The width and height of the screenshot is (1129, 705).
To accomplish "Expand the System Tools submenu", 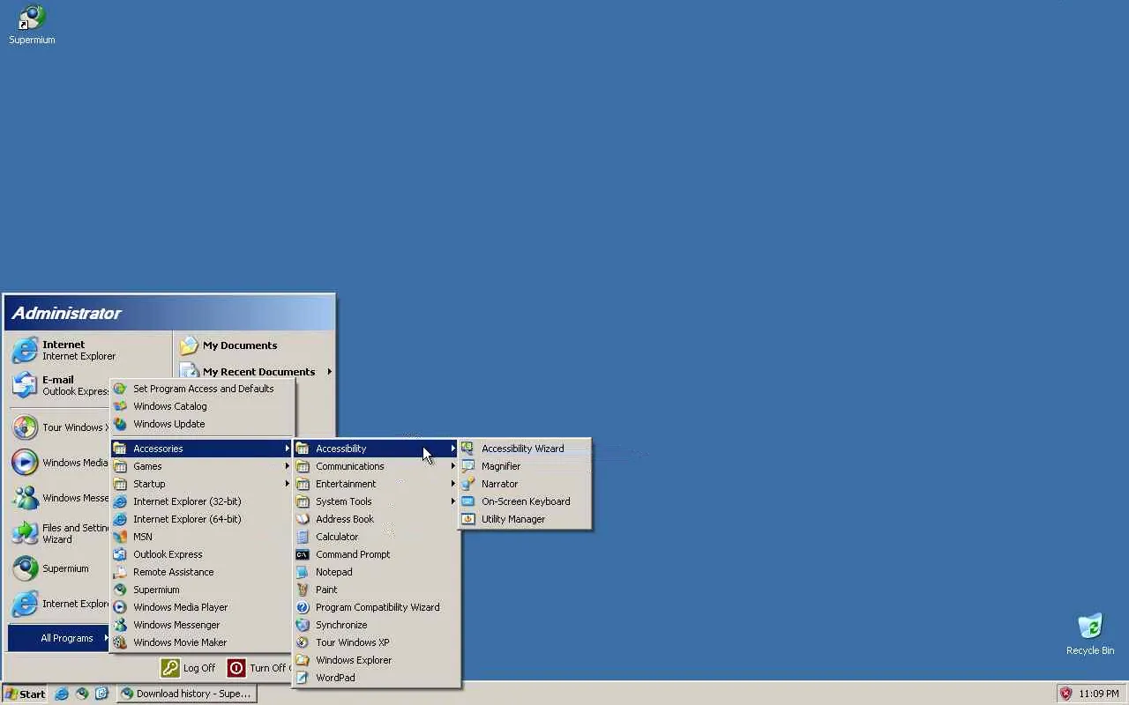I will click(x=377, y=501).
